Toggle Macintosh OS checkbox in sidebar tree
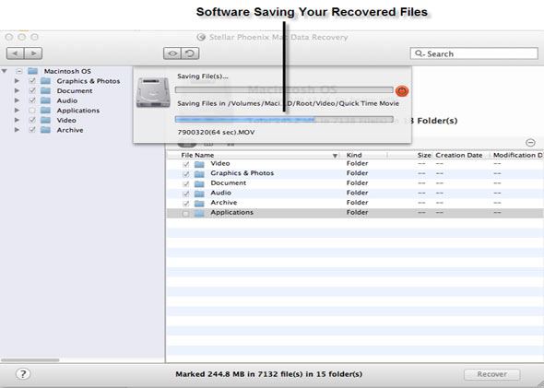The width and height of the screenshot is (544, 388). (x=19, y=71)
